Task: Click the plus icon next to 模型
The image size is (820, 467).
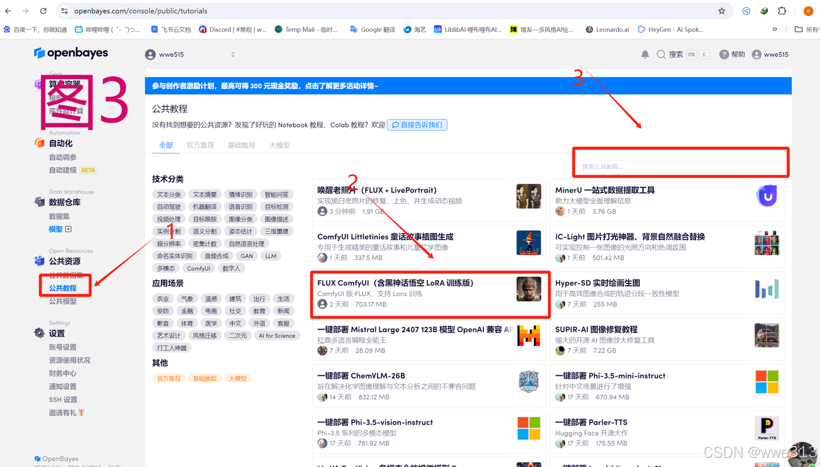Action: (69, 229)
